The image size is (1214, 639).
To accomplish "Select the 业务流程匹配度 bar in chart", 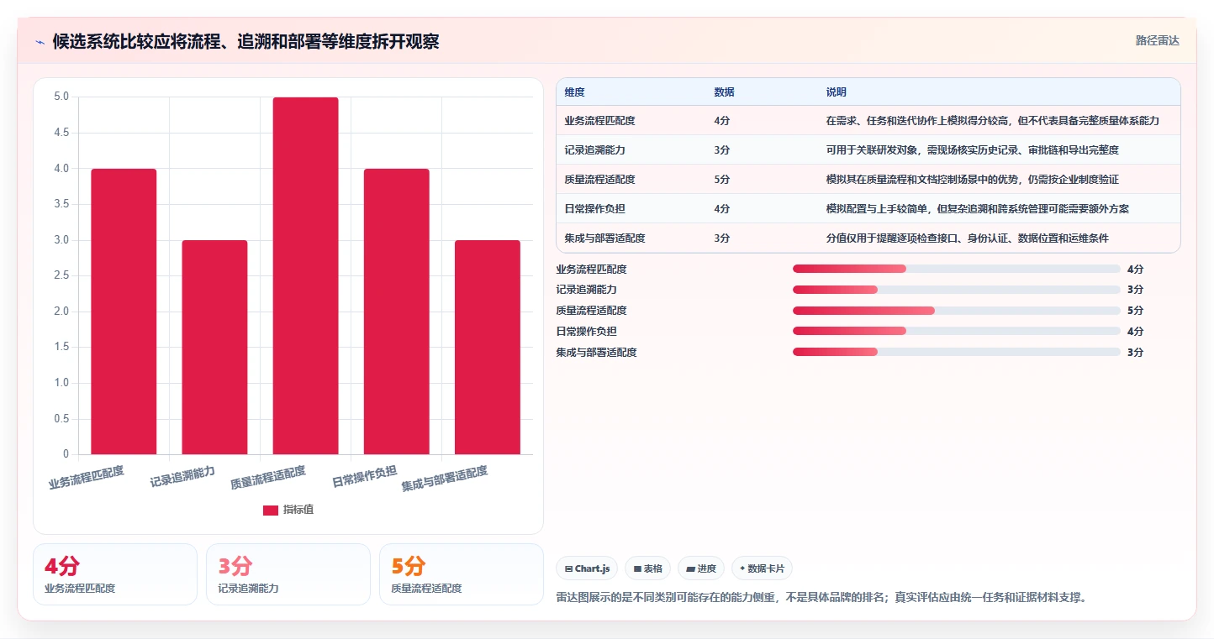I will coord(124,312).
